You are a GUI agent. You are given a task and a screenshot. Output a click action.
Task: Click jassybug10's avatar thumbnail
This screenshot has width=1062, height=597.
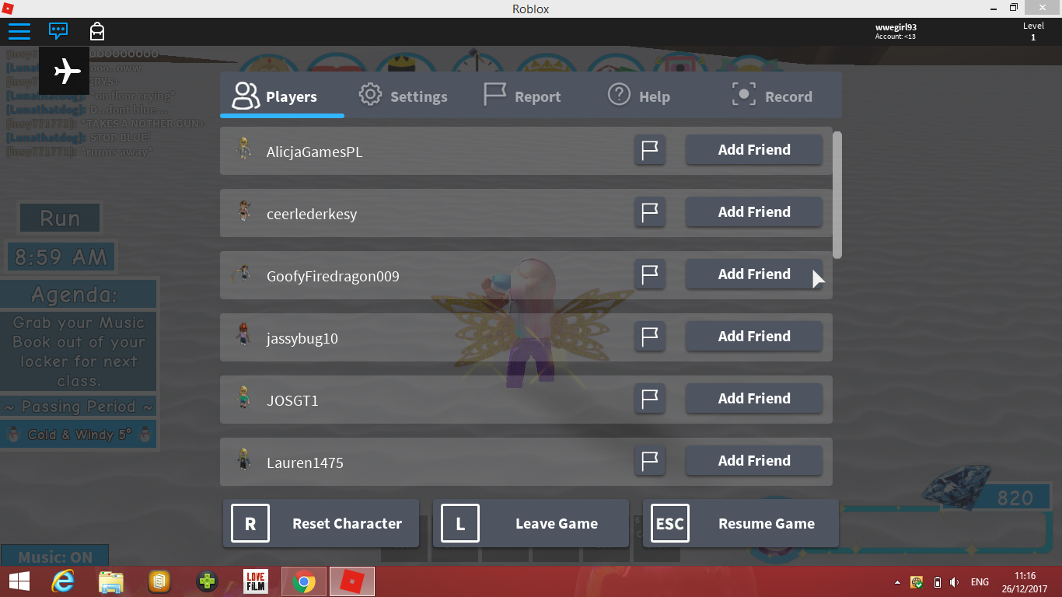pyautogui.click(x=244, y=336)
